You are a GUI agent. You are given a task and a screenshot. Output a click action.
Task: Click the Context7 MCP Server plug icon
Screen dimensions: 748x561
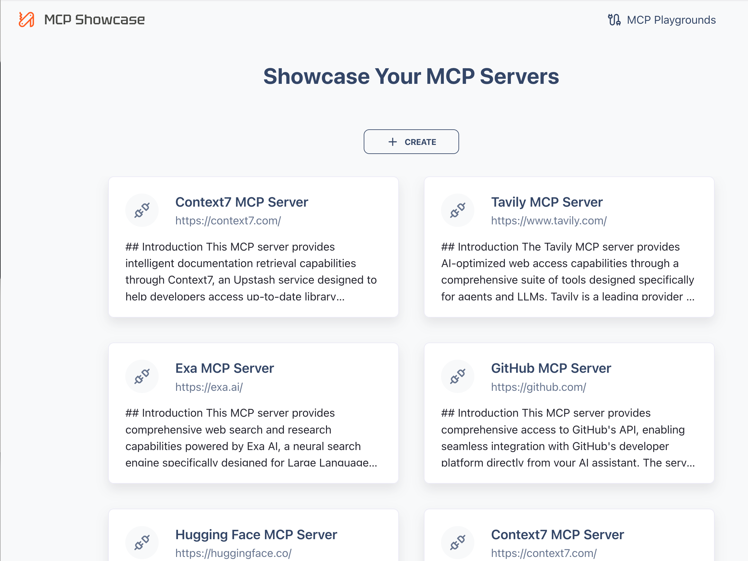(x=142, y=210)
